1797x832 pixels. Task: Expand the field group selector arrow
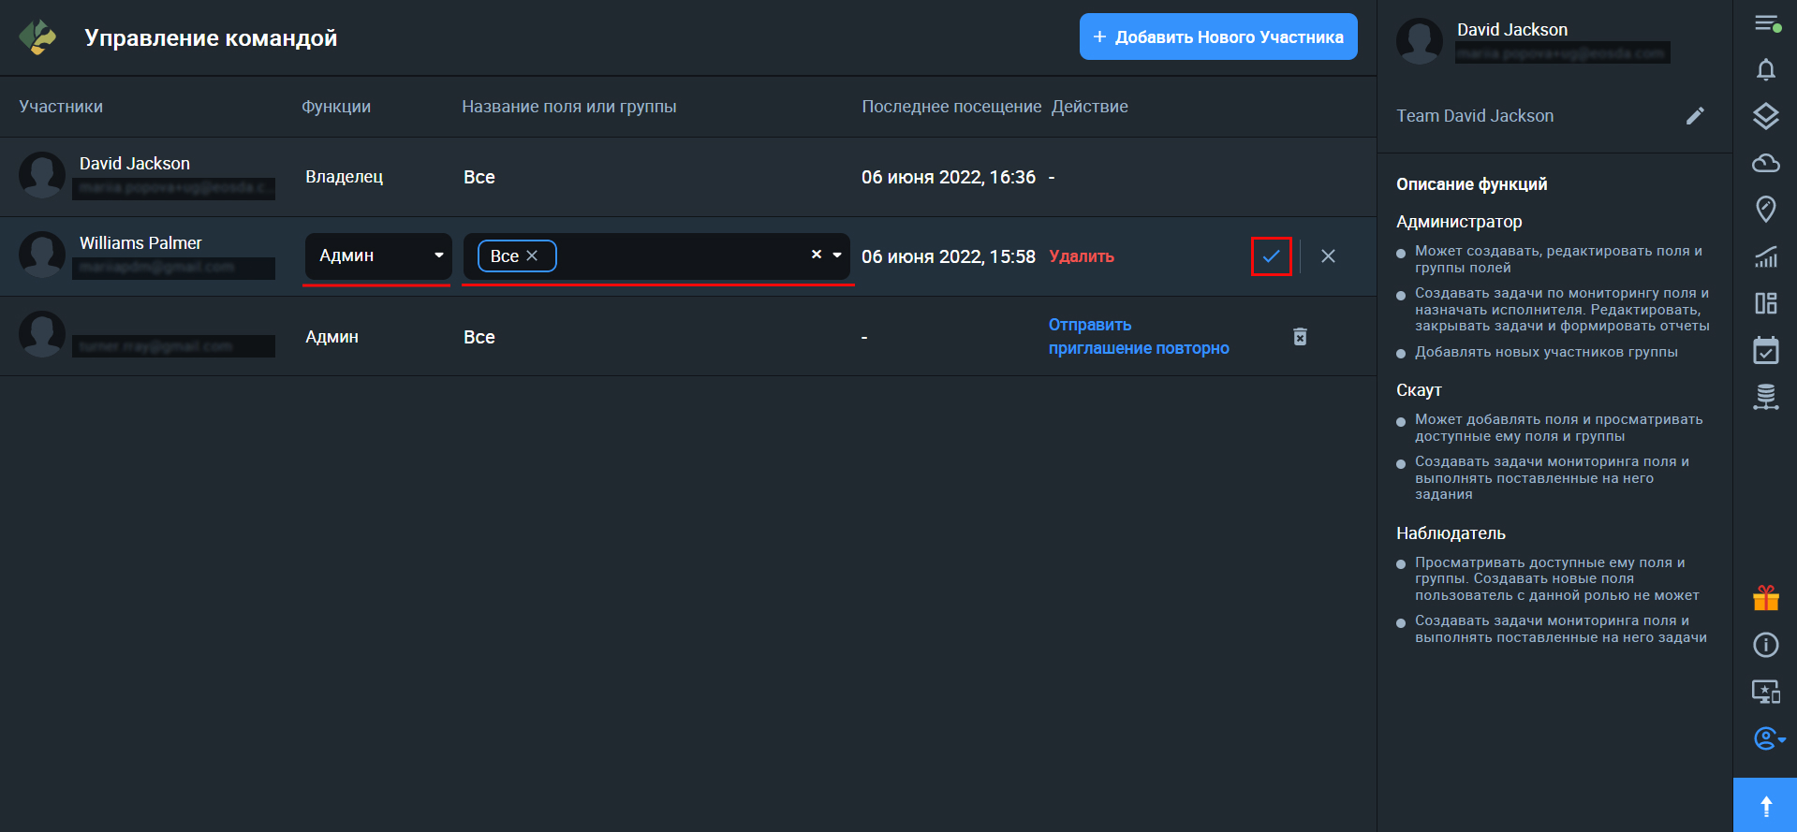point(837,255)
